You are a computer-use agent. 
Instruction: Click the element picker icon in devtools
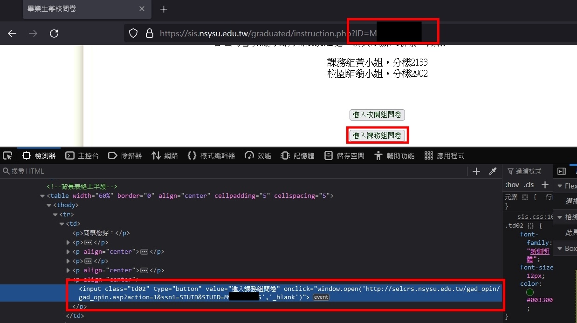click(x=7, y=155)
